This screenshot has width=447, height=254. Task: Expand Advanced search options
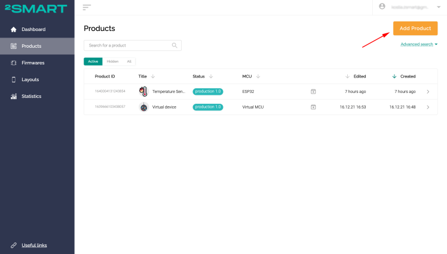419,44
